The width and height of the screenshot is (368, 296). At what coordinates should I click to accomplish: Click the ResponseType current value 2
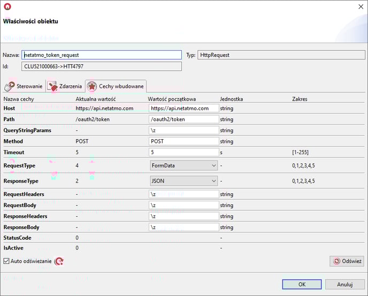tap(77, 181)
